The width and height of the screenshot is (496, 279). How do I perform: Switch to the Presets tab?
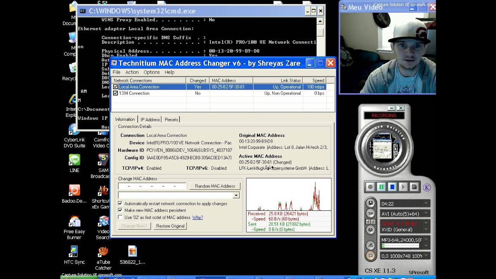click(x=171, y=120)
